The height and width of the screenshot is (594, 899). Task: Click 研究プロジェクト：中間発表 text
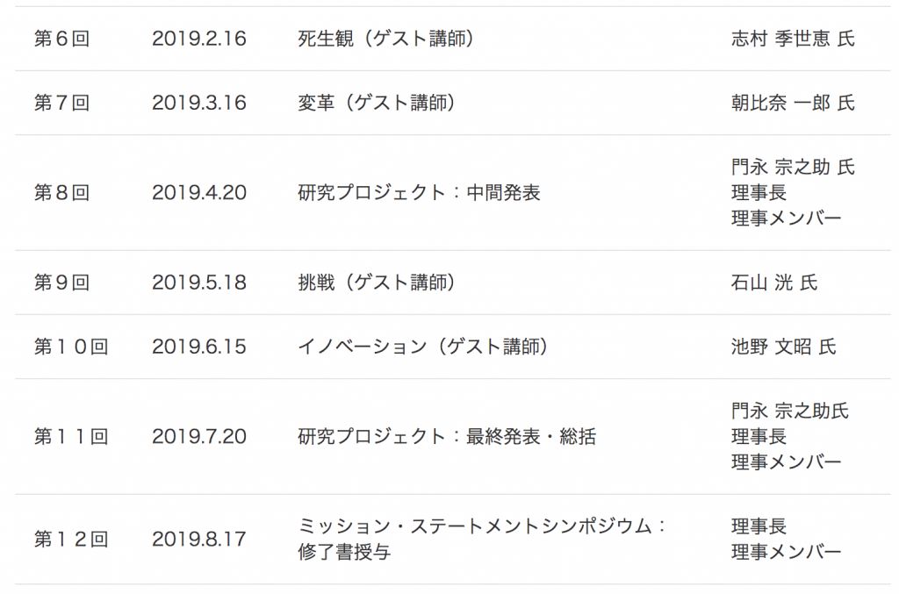[419, 192]
